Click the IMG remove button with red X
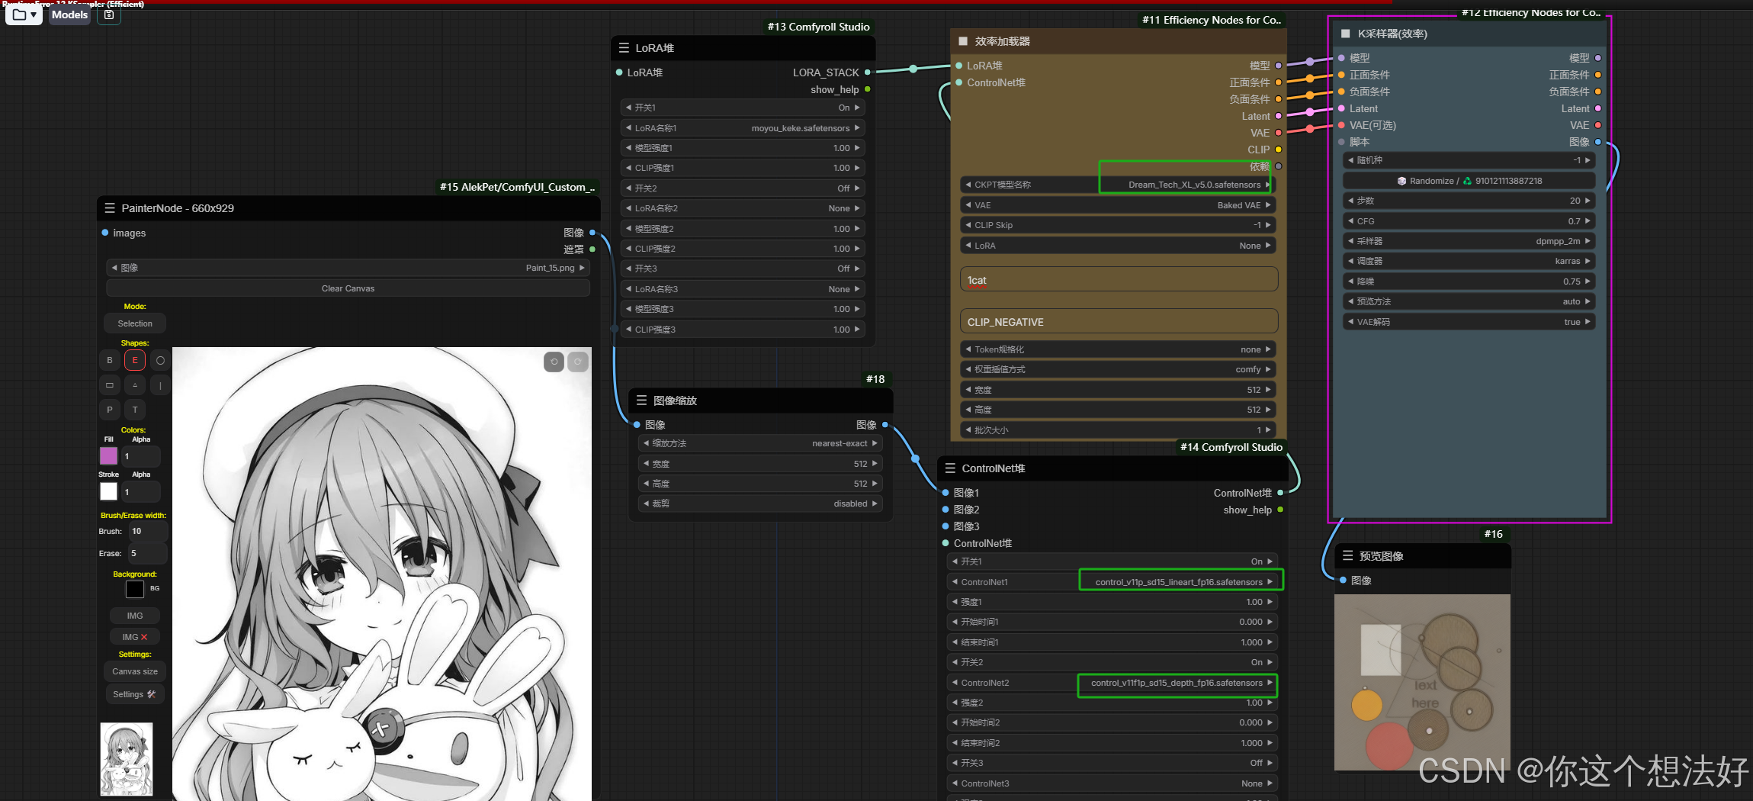This screenshot has height=801, width=1753. pos(135,637)
